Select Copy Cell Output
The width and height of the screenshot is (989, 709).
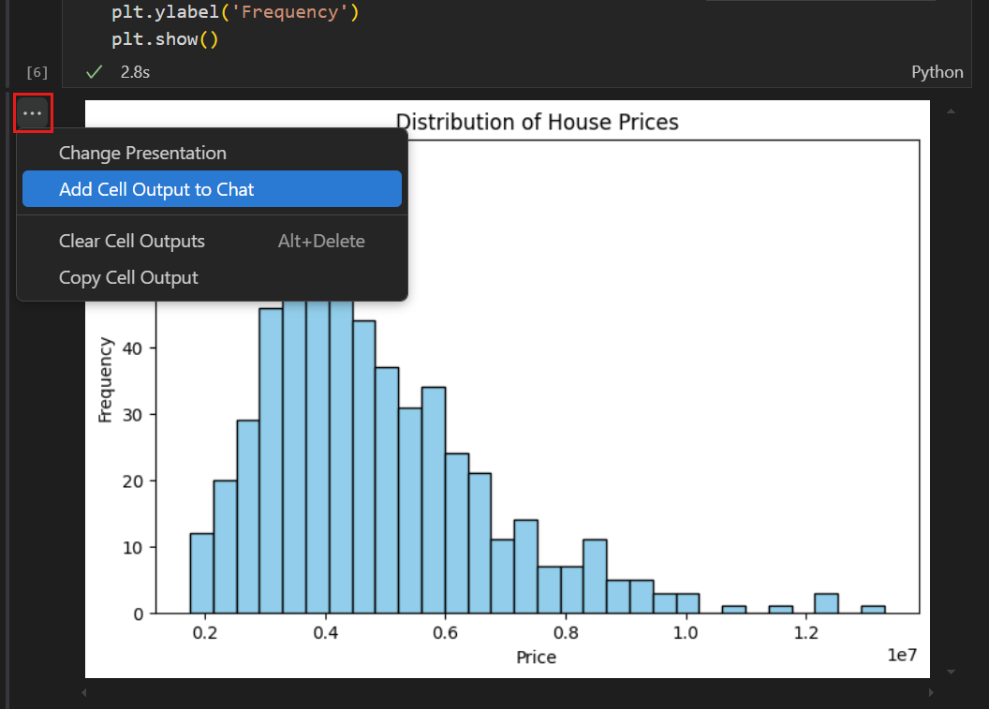pos(128,277)
